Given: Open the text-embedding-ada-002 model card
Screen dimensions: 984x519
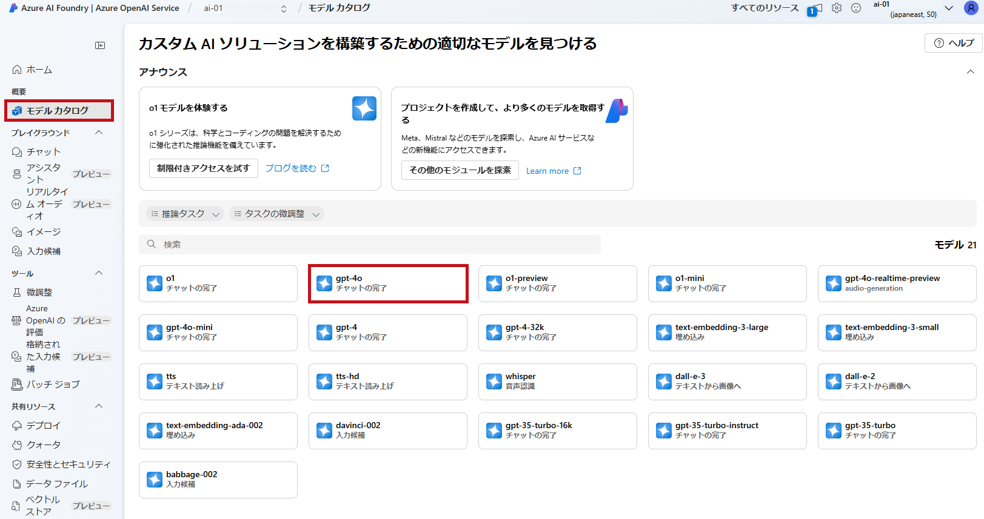Looking at the screenshot, I should tap(218, 431).
